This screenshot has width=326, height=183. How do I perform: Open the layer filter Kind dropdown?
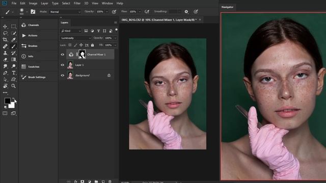[x=71, y=31]
